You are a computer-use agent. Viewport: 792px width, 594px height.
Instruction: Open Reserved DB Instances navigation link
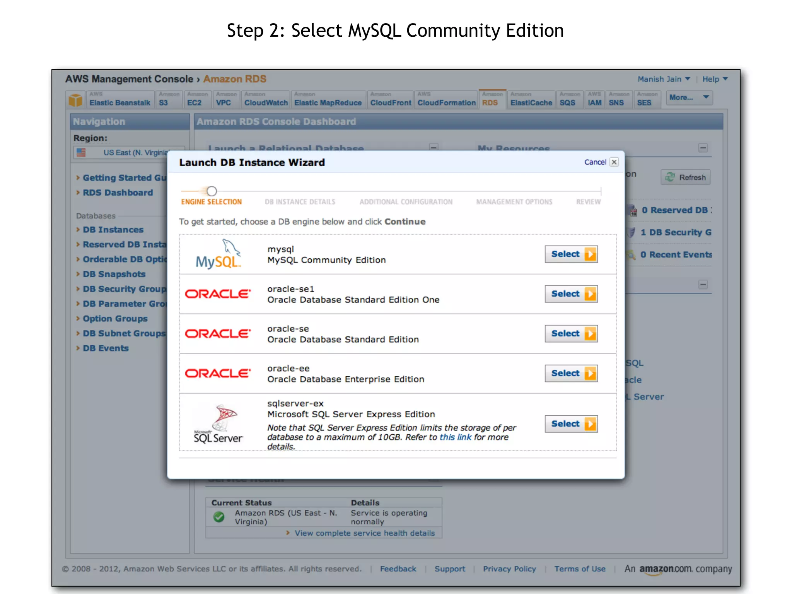coord(125,244)
